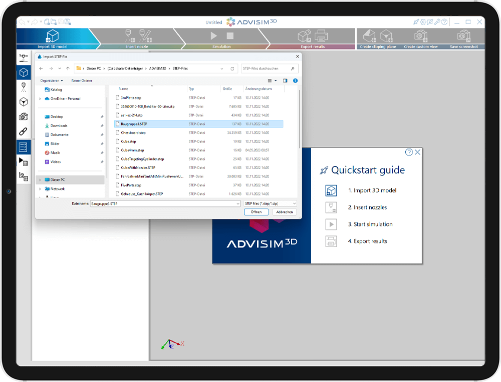This screenshot has width=501, height=382.
Task: Click the insert nozzle icon in ribbon
Action: coord(129,35)
